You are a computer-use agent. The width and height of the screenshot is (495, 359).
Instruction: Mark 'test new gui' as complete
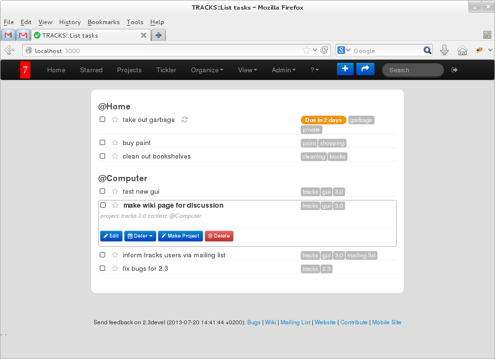click(x=102, y=191)
